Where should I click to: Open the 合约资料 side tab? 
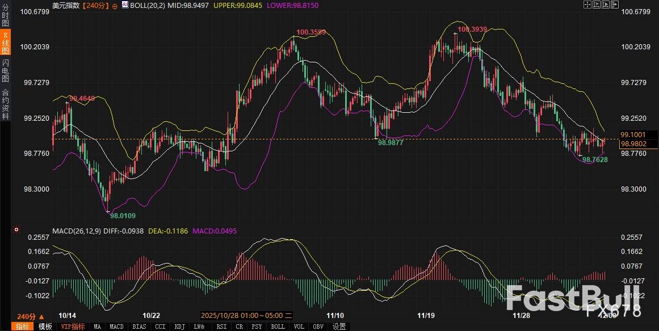[5, 104]
